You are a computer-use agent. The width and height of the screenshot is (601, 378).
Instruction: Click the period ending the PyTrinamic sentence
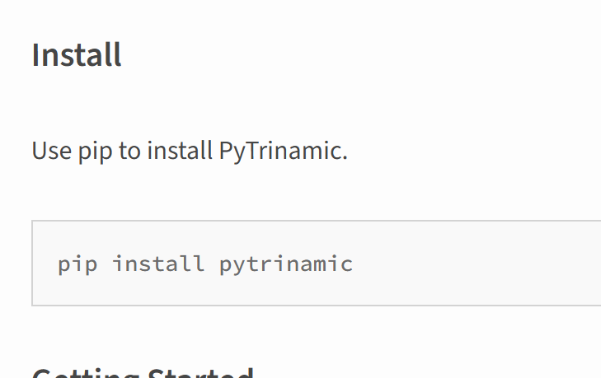tap(345, 156)
